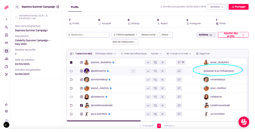Screen dimensions: 255x132
Task: Reject the @yu.nutrition profile
Action: coord(162,114)
